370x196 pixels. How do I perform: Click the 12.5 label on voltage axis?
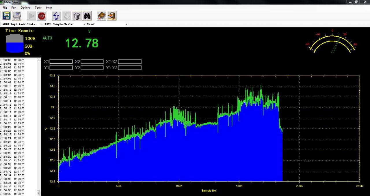(52, 160)
